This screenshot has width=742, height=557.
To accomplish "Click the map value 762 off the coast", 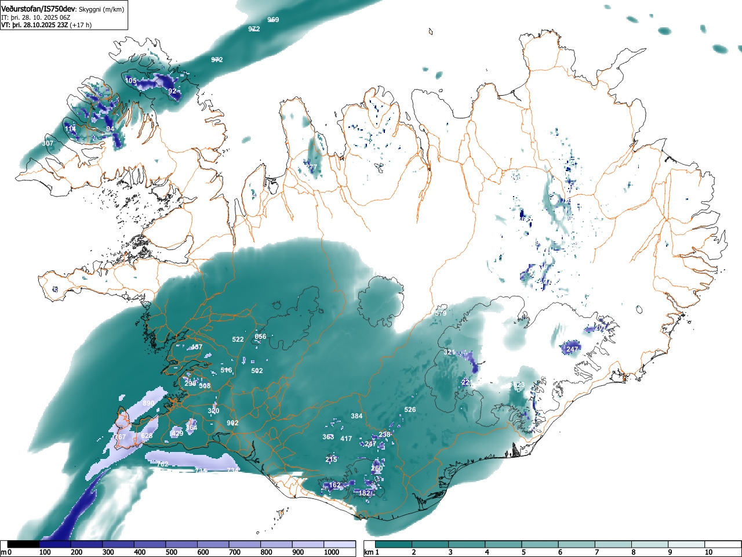I will click(162, 464).
